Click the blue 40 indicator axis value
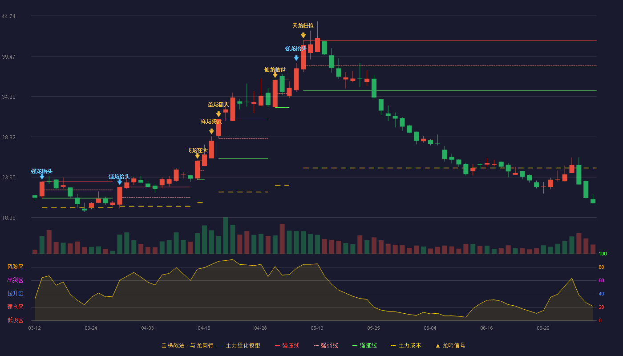 (x=601, y=294)
